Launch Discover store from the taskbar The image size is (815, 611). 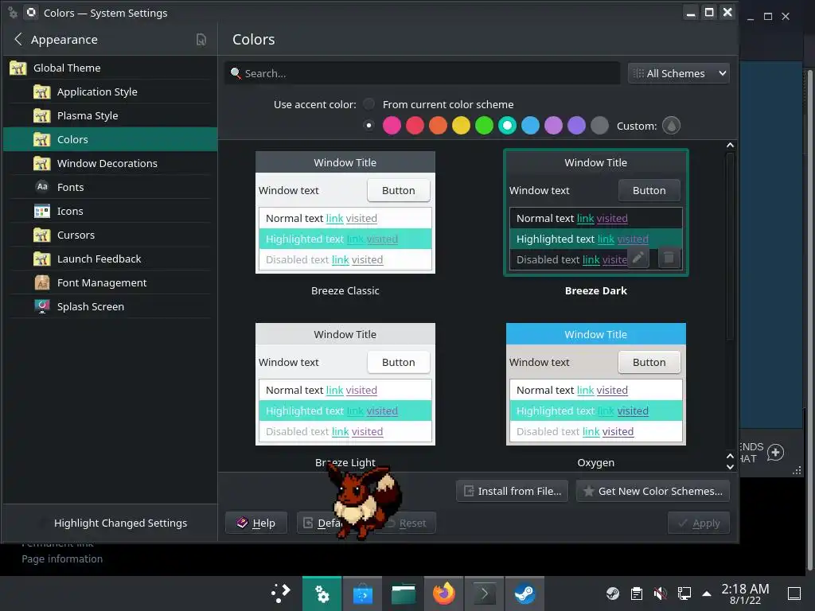pos(363,593)
